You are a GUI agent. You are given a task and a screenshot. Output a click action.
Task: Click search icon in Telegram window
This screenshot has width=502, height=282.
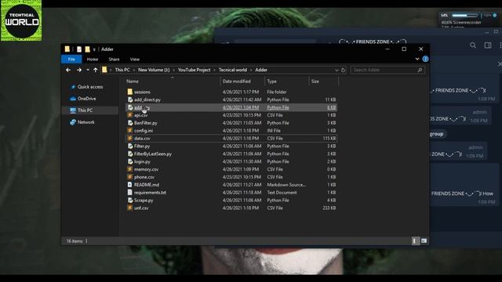pos(472,45)
